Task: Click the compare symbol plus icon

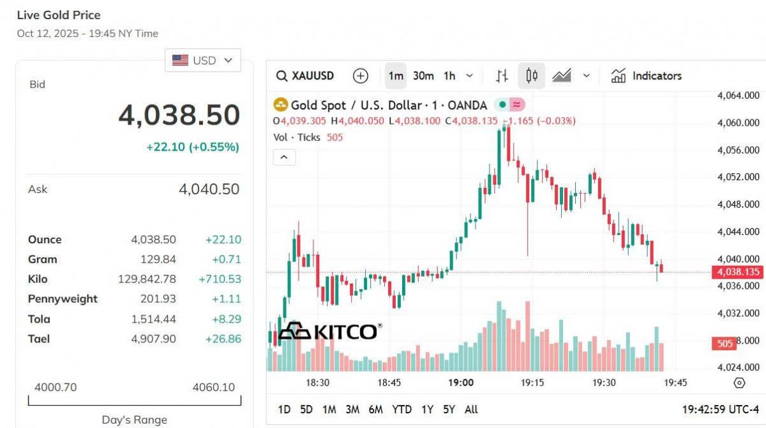Action: [359, 75]
